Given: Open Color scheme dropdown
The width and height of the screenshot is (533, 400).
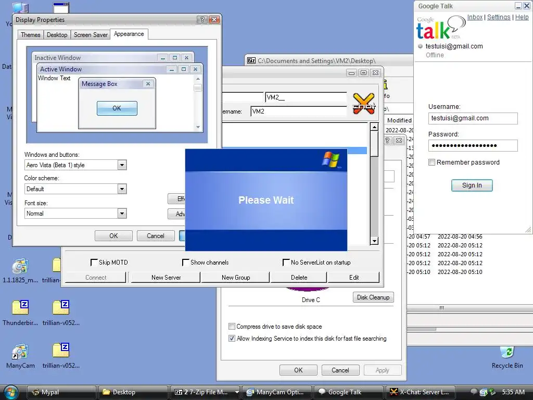Looking at the screenshot, I should [x=122, y=189].
